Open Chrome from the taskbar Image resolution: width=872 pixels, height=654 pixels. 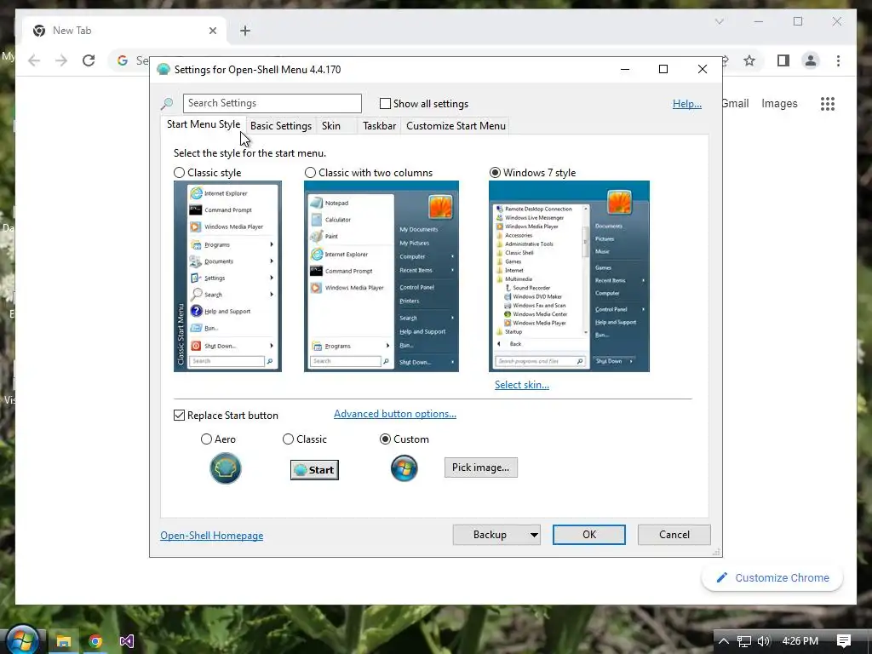tap(95, 641)
